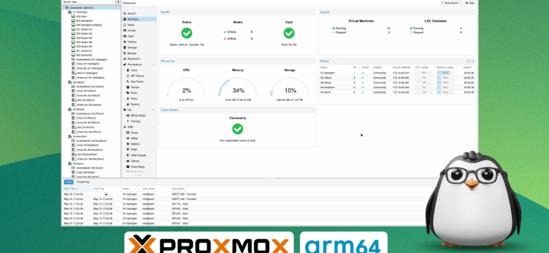The image size is (549, 253).
Task: Click rbd (02-helium) storage icon
Action: pyautogui.click(x=73, y=100)
